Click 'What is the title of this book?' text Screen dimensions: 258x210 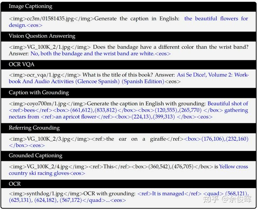coord(118,75)
